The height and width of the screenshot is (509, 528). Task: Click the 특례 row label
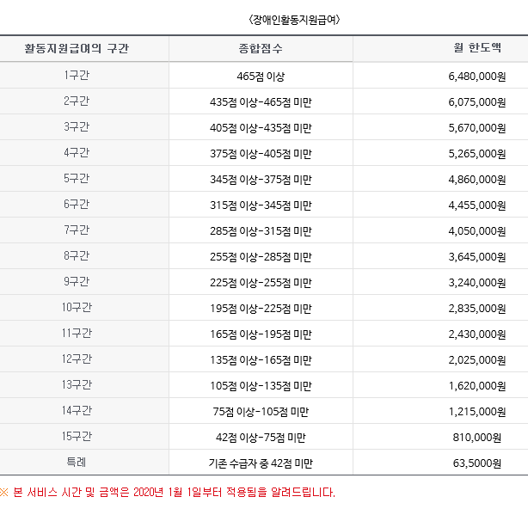point(77,463)
